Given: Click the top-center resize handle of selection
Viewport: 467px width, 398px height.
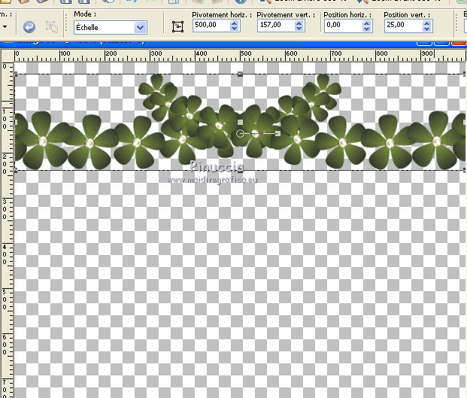Looking at the screenshot, I should coord(240,74).
